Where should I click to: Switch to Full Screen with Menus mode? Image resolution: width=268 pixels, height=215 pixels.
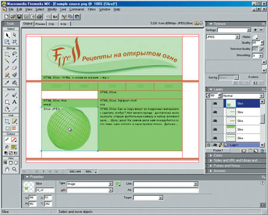click(x=11, y=162)
